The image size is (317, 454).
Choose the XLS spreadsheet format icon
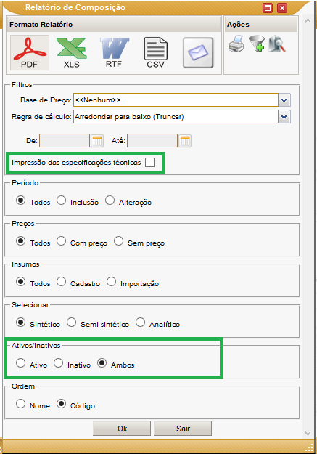tap(71, 53)
